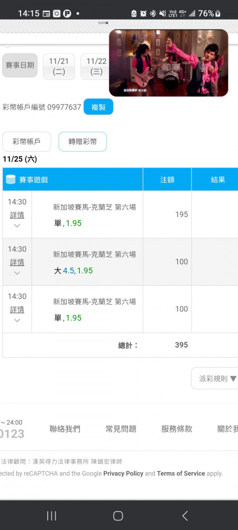Open the recent apps navigation icon
Viewport: 238px width, 530px height.
point(51,516)
